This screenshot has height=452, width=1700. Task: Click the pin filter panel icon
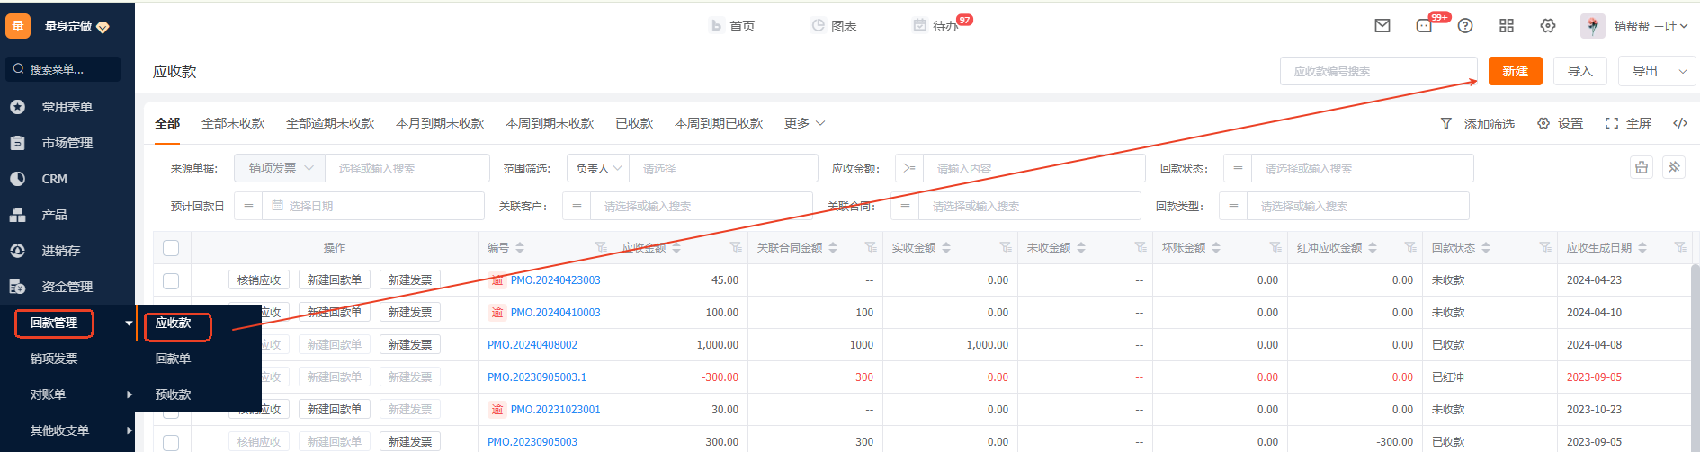(1674, 167)
